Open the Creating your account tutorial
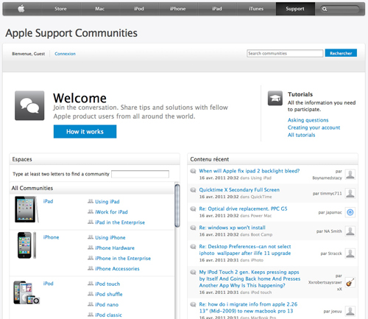 coord(314,127)
